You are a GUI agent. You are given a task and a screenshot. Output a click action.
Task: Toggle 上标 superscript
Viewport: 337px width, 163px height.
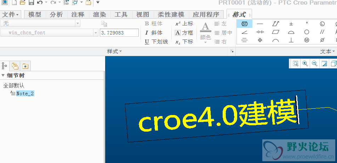pyautogui.click(x=184, y=24)
